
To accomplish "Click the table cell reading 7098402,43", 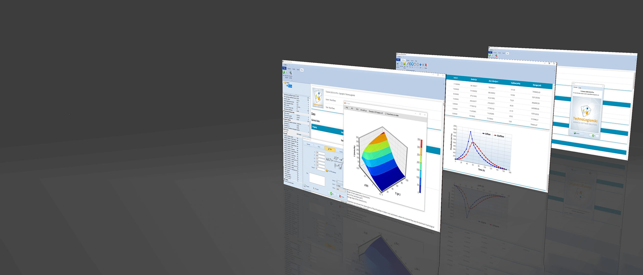I will pos(536,92).
